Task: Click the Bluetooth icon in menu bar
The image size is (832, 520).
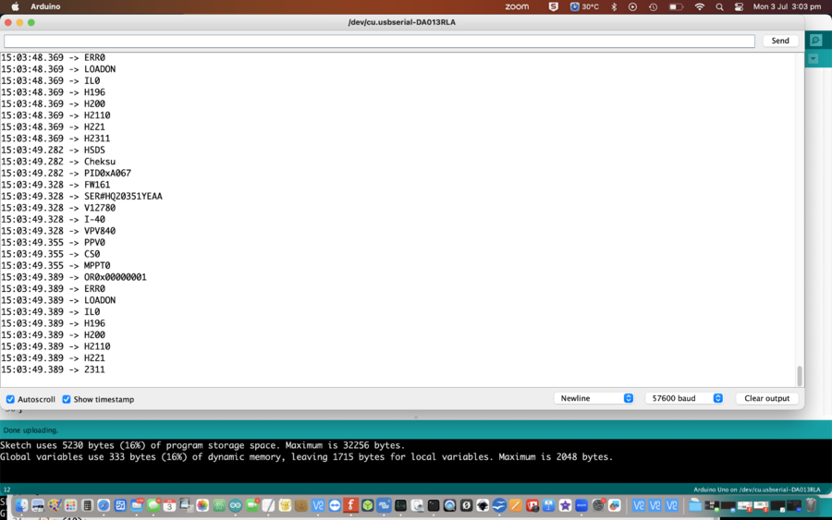Action: 613,6
